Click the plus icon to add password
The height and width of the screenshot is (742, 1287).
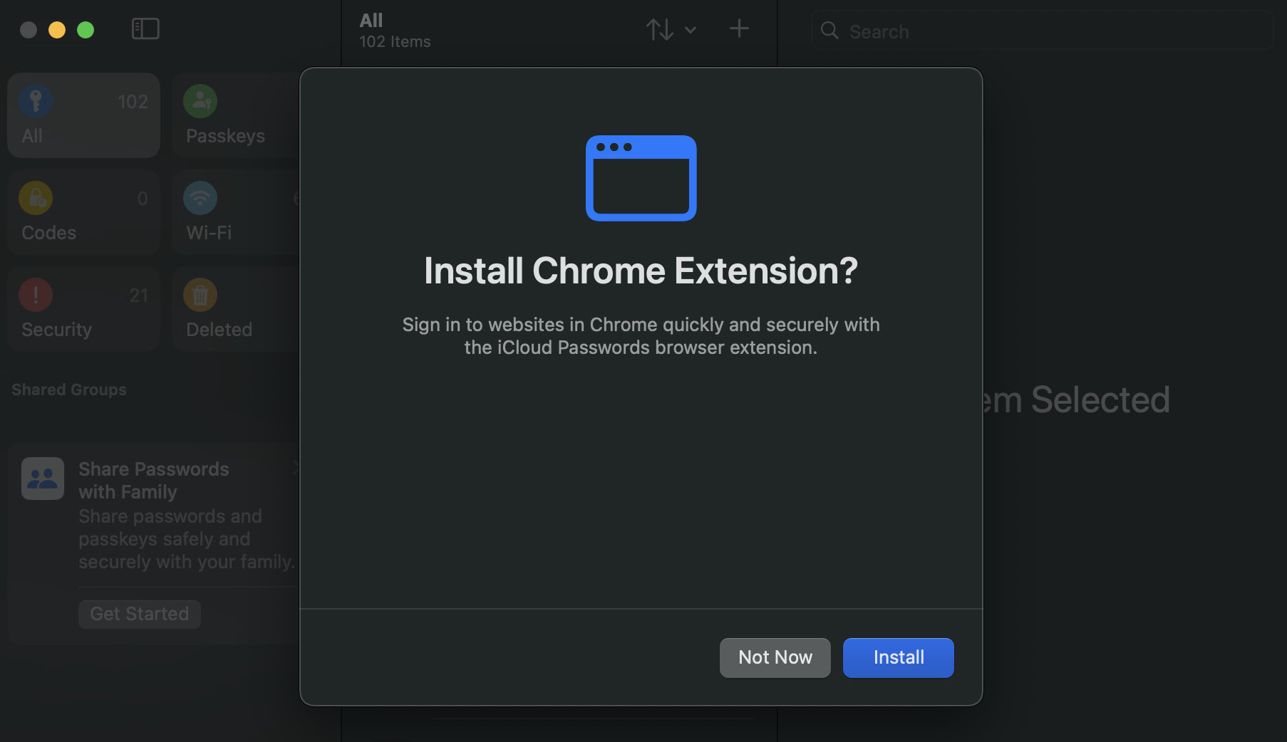739,29
